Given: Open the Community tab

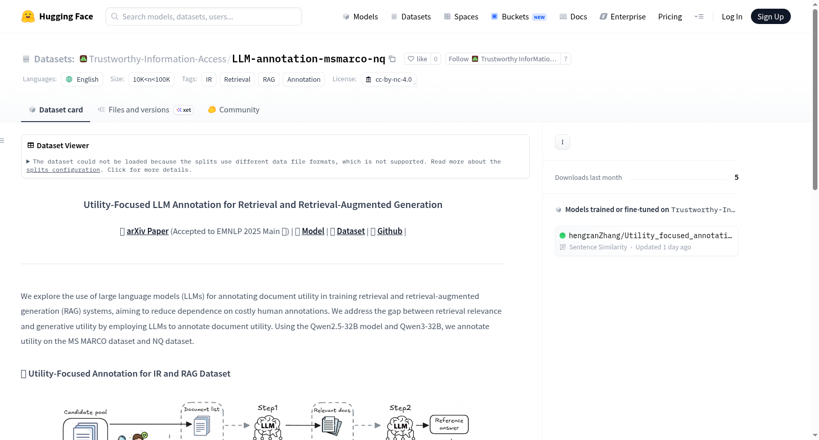Looking at the screenshot, I should 233,109.
